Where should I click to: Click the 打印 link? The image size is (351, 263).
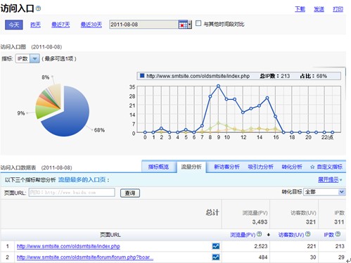pos(338,9)
